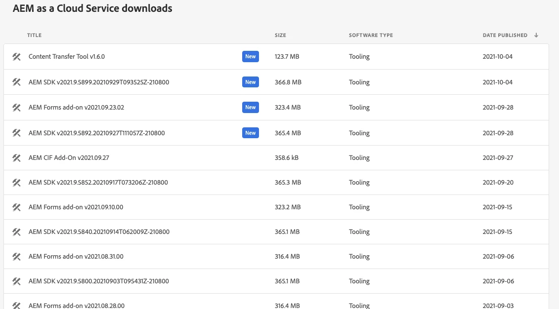Image resolution: width=559 pixels, height=309 pixels.
Task: Click tooling icon beside AEM SDK v2021.9.5852 row
Action: pos(16,183)
